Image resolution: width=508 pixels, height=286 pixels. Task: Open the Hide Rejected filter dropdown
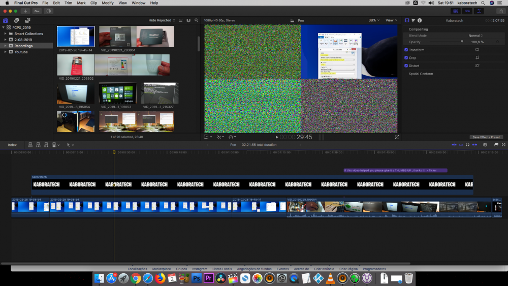tap(162, 20)
